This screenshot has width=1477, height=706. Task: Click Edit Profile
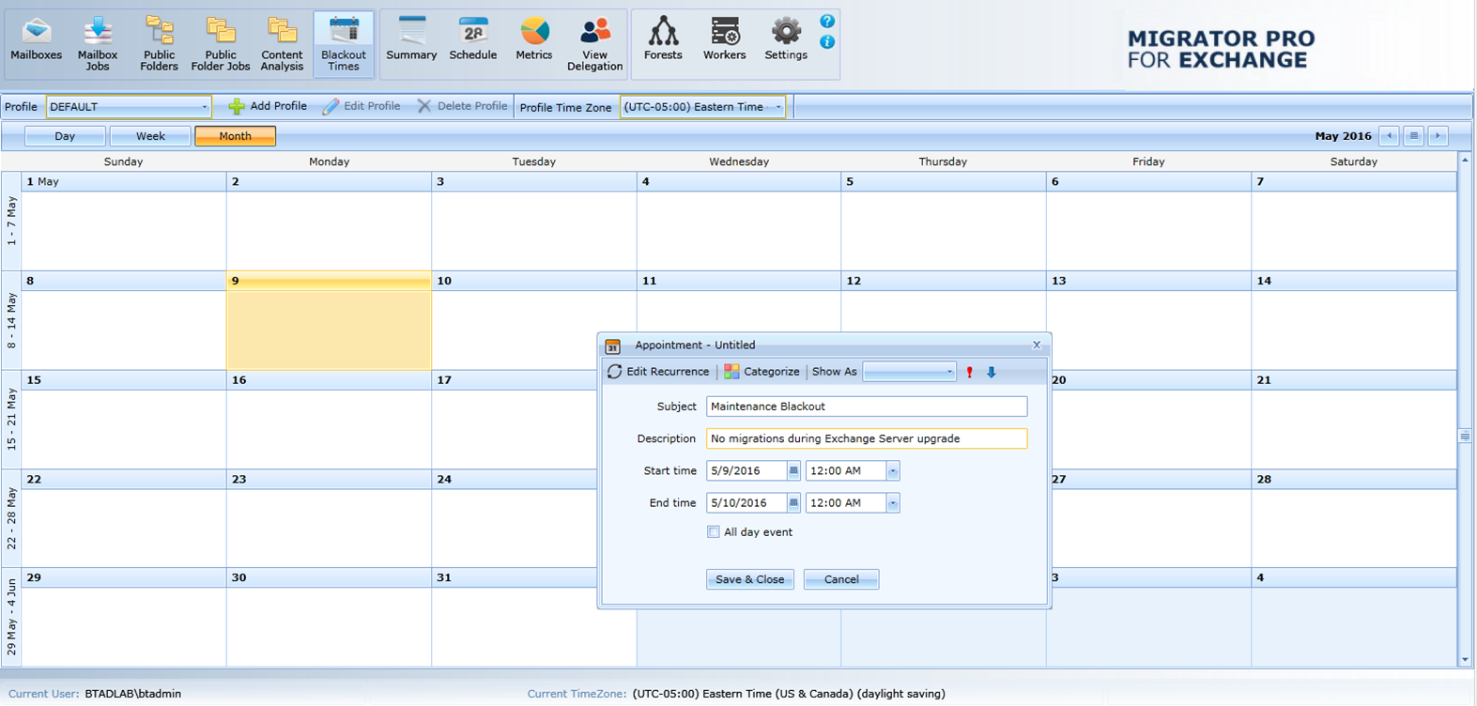362,106
